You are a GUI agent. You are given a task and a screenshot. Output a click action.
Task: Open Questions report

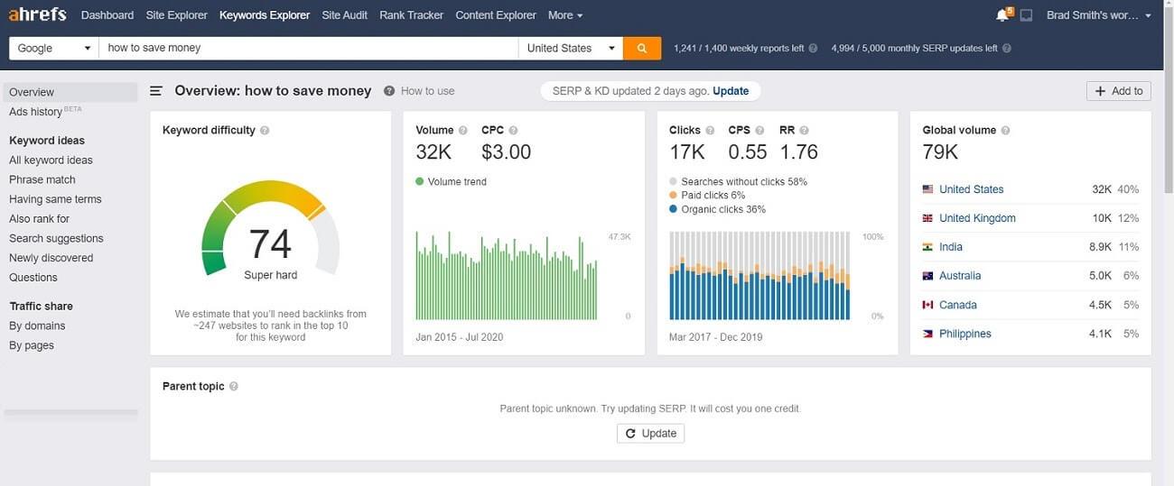tap(33, 278)
